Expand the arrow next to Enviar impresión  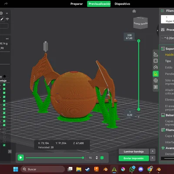click(153, 158)
